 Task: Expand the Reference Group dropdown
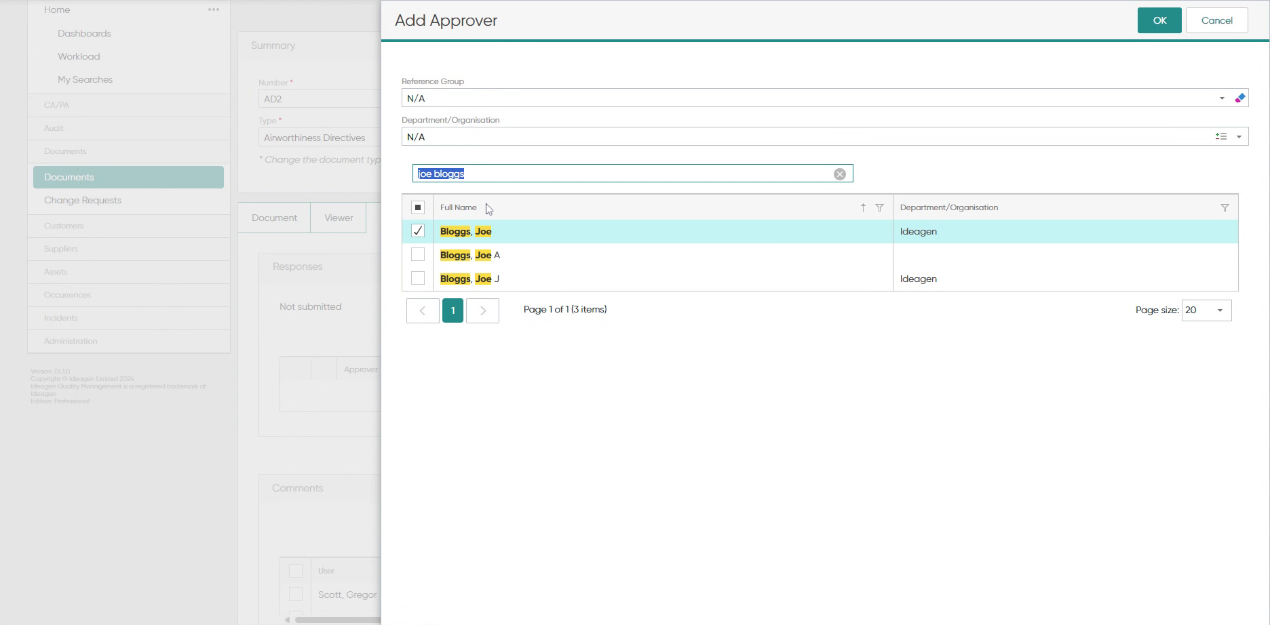(x=1222, y=98)
